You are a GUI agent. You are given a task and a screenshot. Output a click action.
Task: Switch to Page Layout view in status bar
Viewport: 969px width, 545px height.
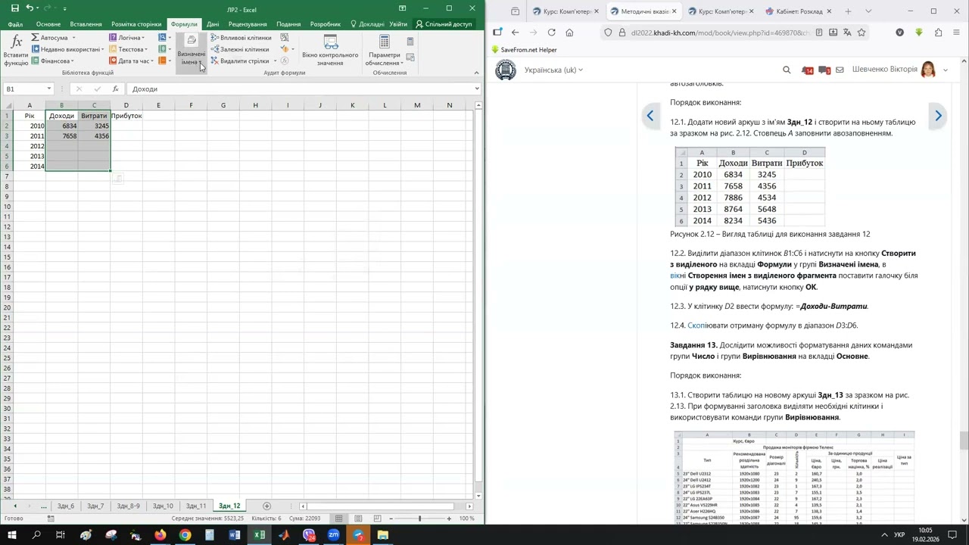pyautogui.click(x=357, y=519)
